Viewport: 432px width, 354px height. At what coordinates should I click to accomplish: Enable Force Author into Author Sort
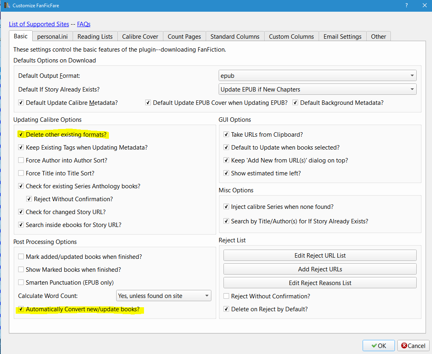(x=21, y=160)
